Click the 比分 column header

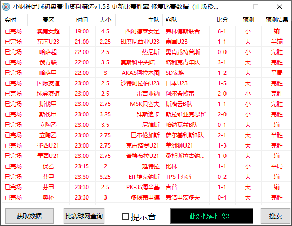click(x=222, y=20)
